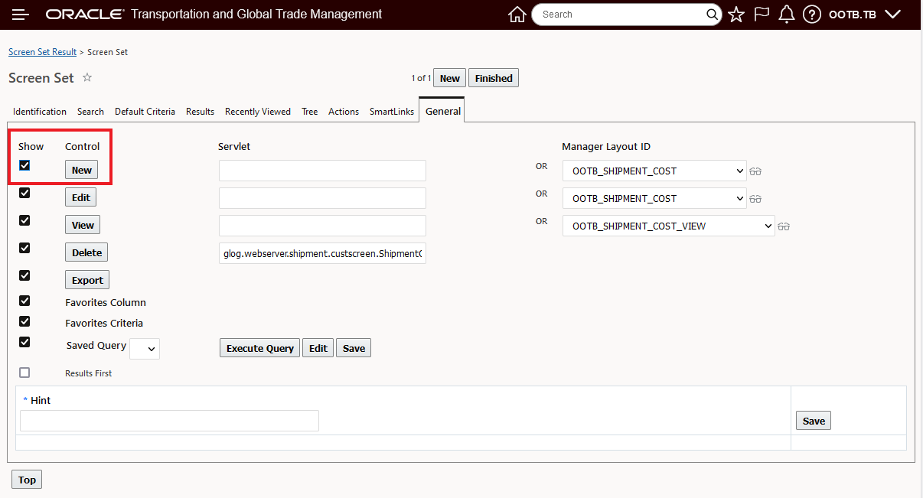Toggle Show checkbox for View control
923x498 pixels.
click(x=24, y=220)
